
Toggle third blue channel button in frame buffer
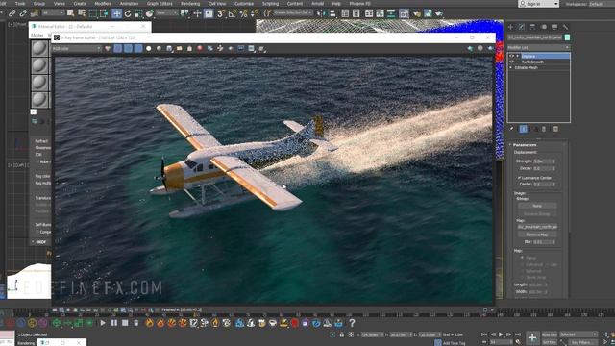(x=138, y=49)
